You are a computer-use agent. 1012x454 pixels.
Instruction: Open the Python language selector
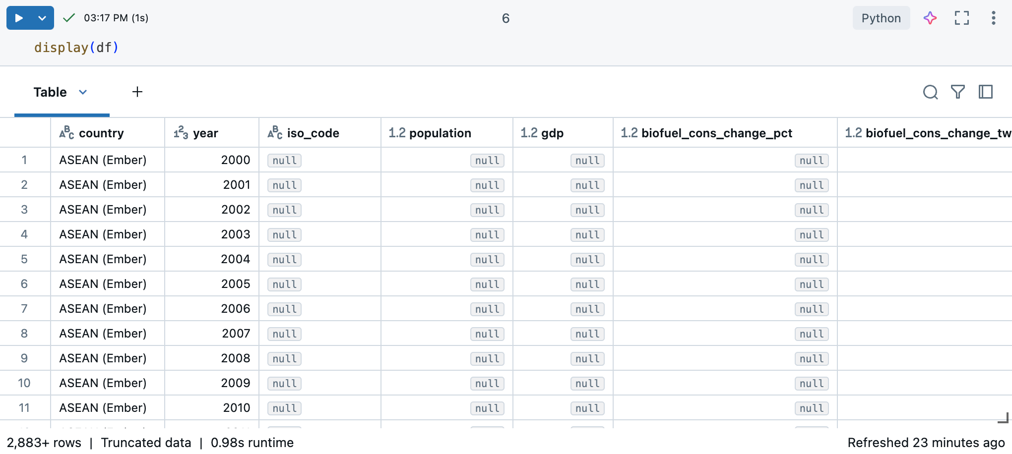click(x=881, y=18)
